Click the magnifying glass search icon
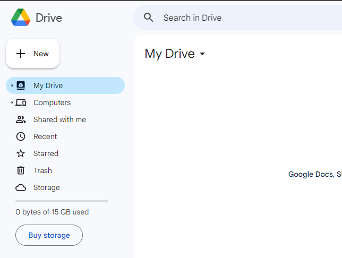This screenshot has width=342, height=258. coord(148,18)
